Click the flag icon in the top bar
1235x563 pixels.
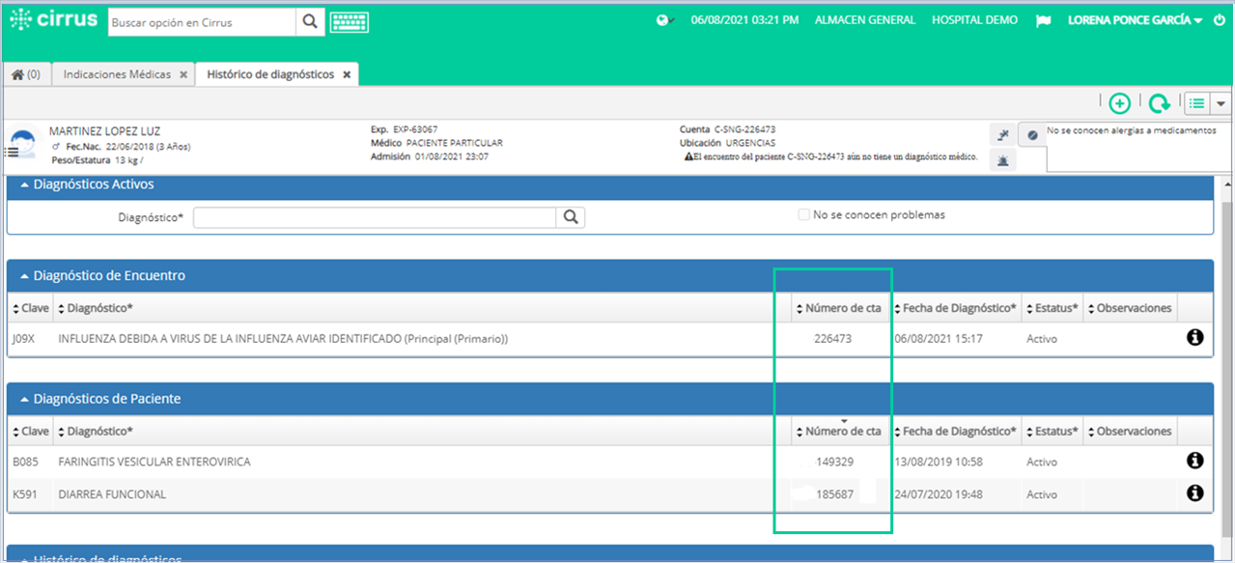click(x=1043, y=19)
